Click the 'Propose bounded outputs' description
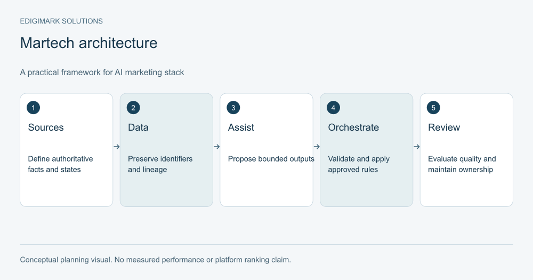Screen dimensions: 533x280 (271, 159)
